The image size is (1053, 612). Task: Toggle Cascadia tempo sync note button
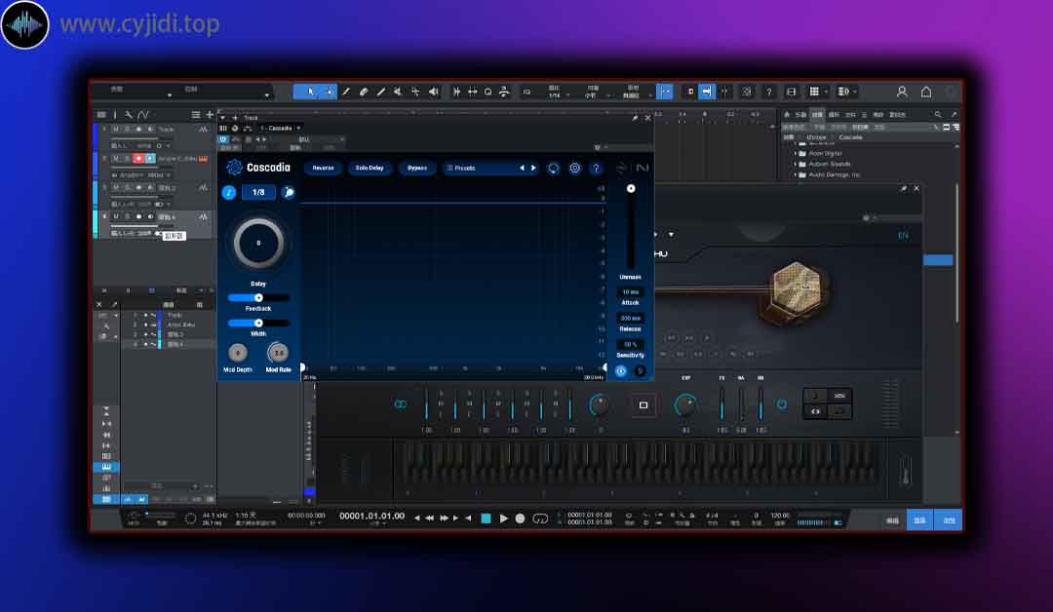pos(229,193)
